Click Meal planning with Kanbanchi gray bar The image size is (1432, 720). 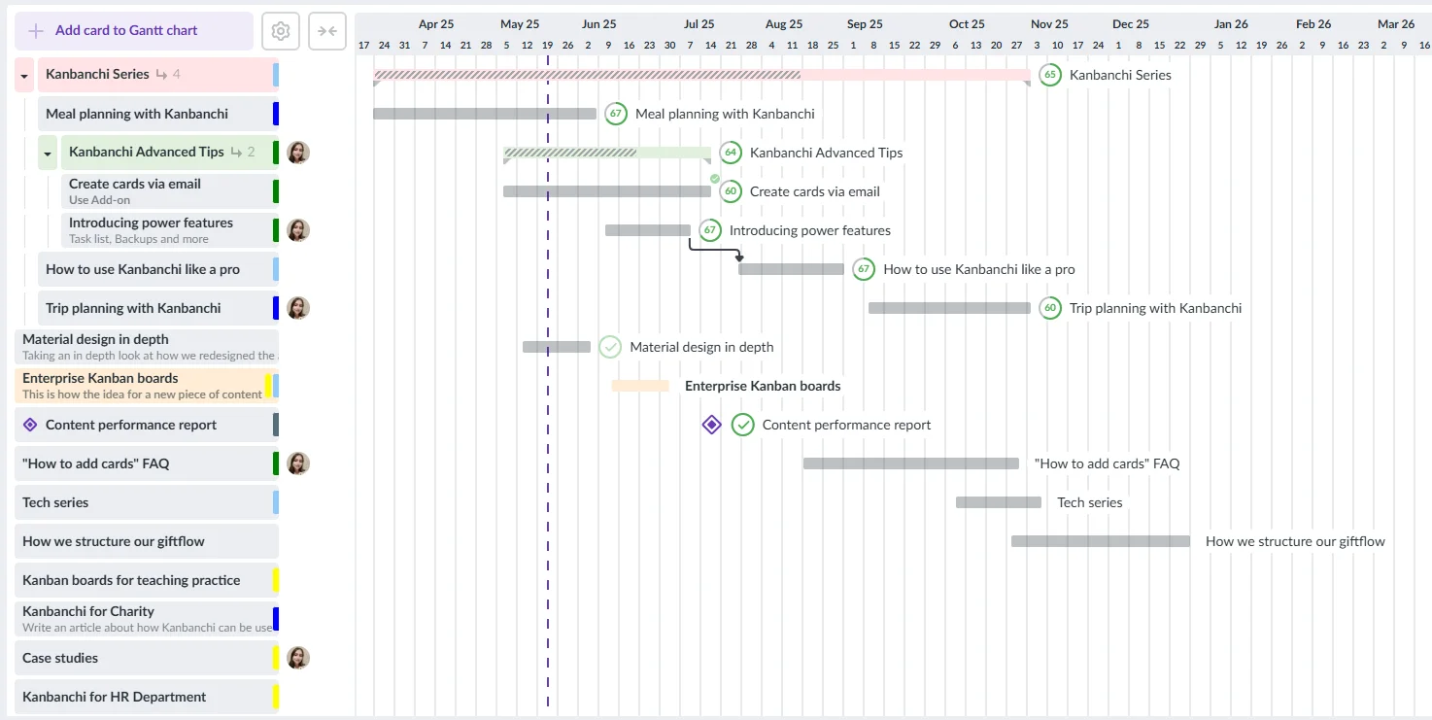pos(485,114)
